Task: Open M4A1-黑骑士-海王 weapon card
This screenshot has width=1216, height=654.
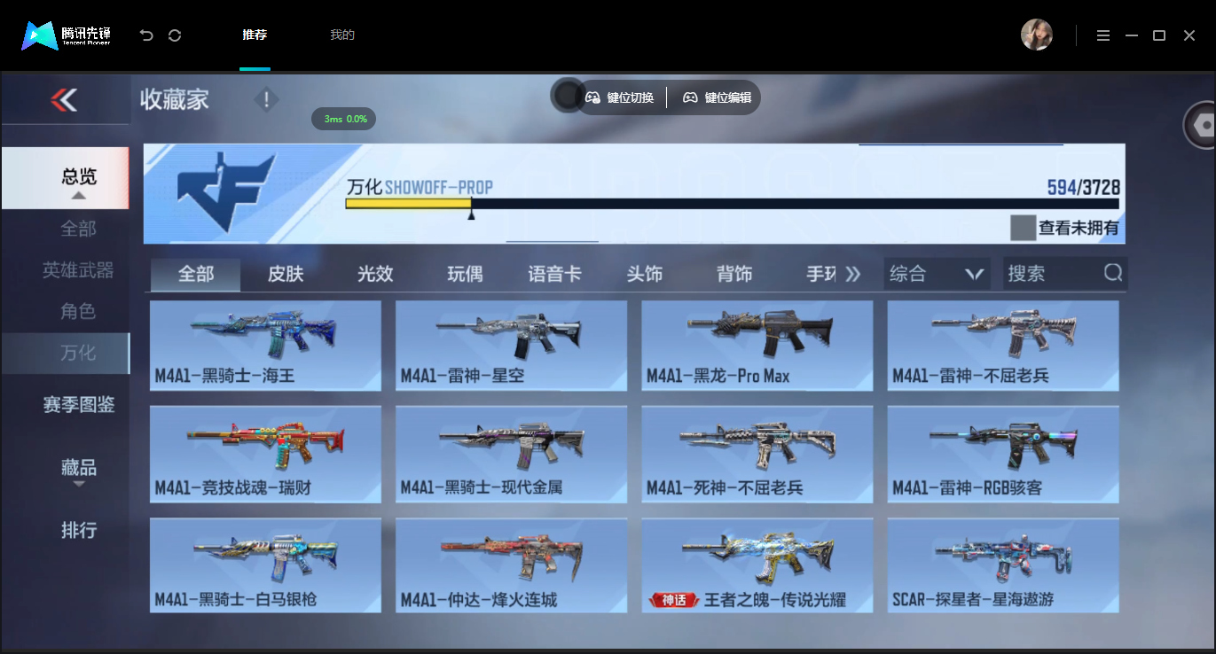Action: tap(265, 346)
